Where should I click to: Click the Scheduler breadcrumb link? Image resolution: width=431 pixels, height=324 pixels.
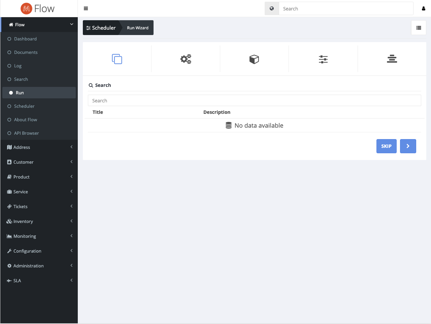[x=101, y=28]
